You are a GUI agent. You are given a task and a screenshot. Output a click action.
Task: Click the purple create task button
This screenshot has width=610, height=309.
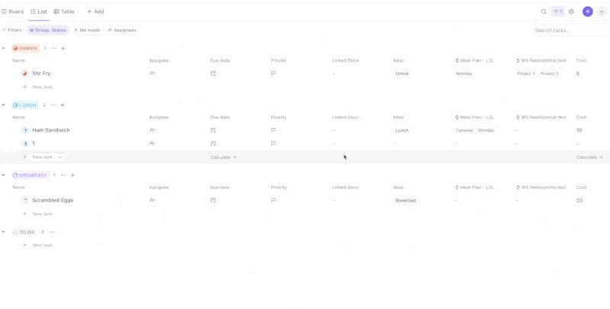(587, 11)
